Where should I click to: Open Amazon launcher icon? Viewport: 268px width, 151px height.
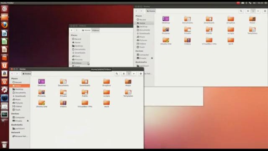pyautogui.click(x=5, y=74)
